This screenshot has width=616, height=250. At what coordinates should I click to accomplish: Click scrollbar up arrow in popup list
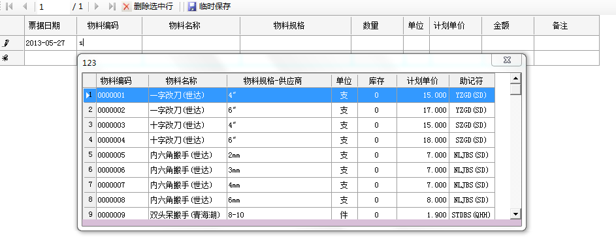515,78
